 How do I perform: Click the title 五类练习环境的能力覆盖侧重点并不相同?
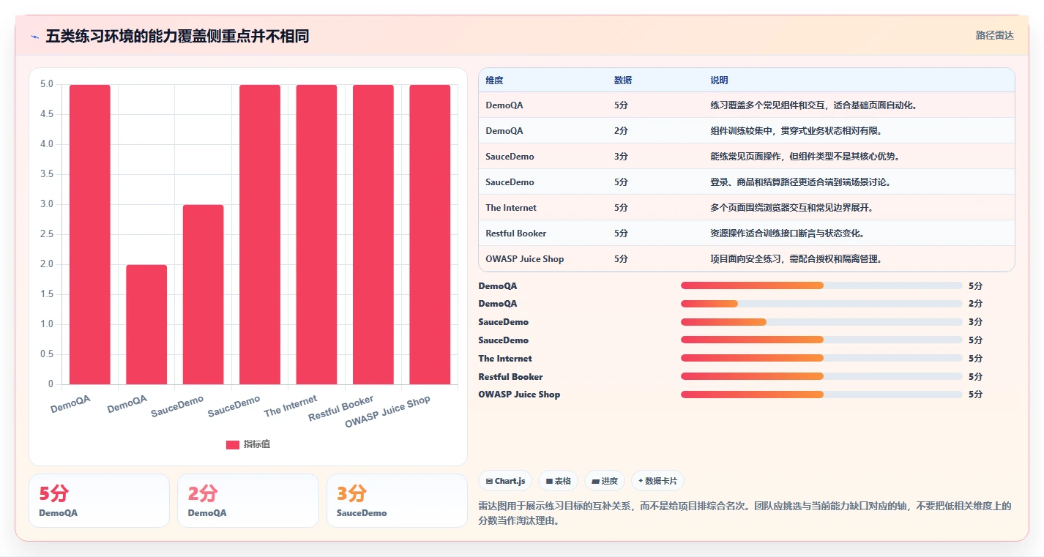[177, 36]
